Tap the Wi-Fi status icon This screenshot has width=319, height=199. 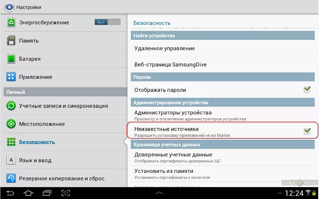point(308,193)
